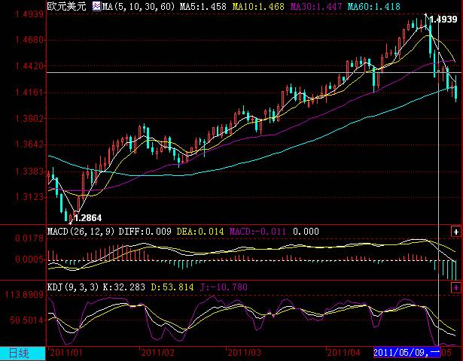Viewport: 463px width, 361px height.
Task: Click the 1.4420 price axis label
Action: coord(29,66)
